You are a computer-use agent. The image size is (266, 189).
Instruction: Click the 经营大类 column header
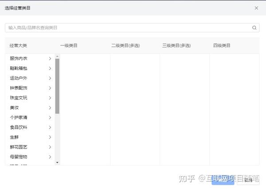(x=18, y=46)
